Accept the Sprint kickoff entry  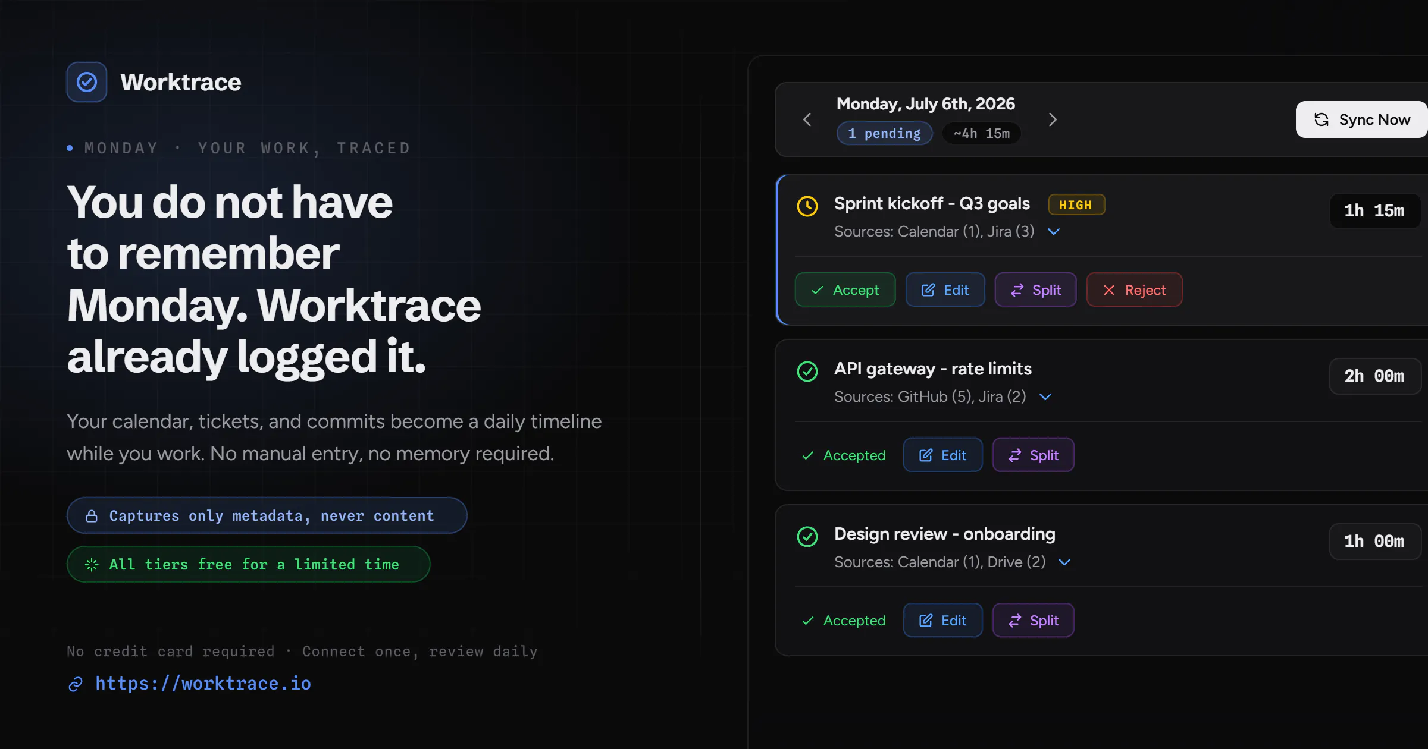pyautogui.click(x=845, y=289)
